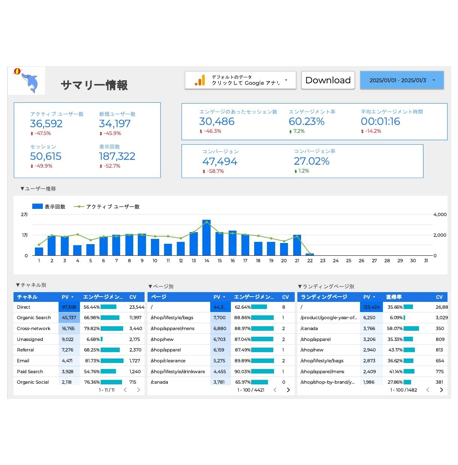Toggle 表示回数 legend item
Viewport: 458px width, 465px height.
[x=49, y=207]
